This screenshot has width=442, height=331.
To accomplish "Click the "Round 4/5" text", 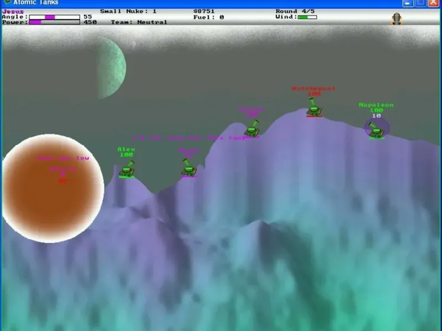I will tap(295, 11).
